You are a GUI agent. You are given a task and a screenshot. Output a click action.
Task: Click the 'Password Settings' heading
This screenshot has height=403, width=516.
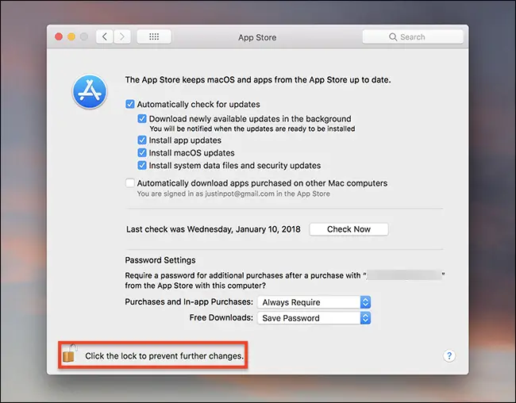point(160,260)
